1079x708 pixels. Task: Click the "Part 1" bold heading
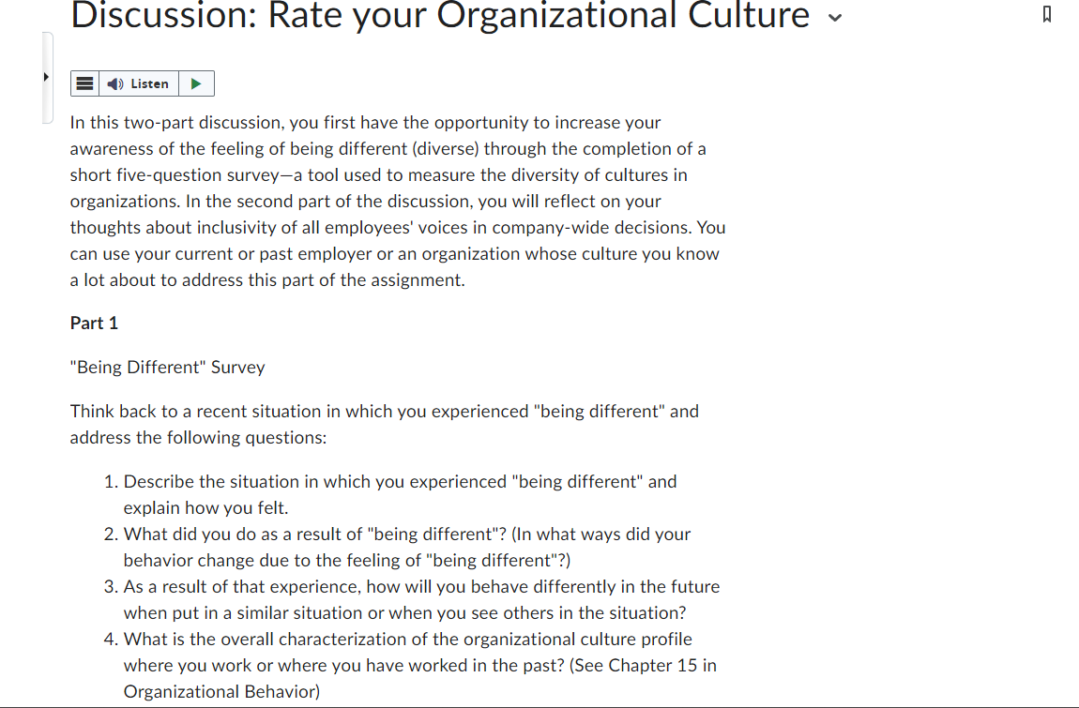[94, 324]
